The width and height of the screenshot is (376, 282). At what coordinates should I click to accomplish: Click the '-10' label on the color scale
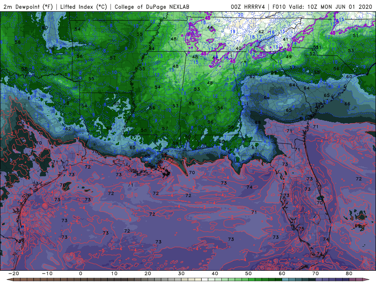click(x=47, y=274)
